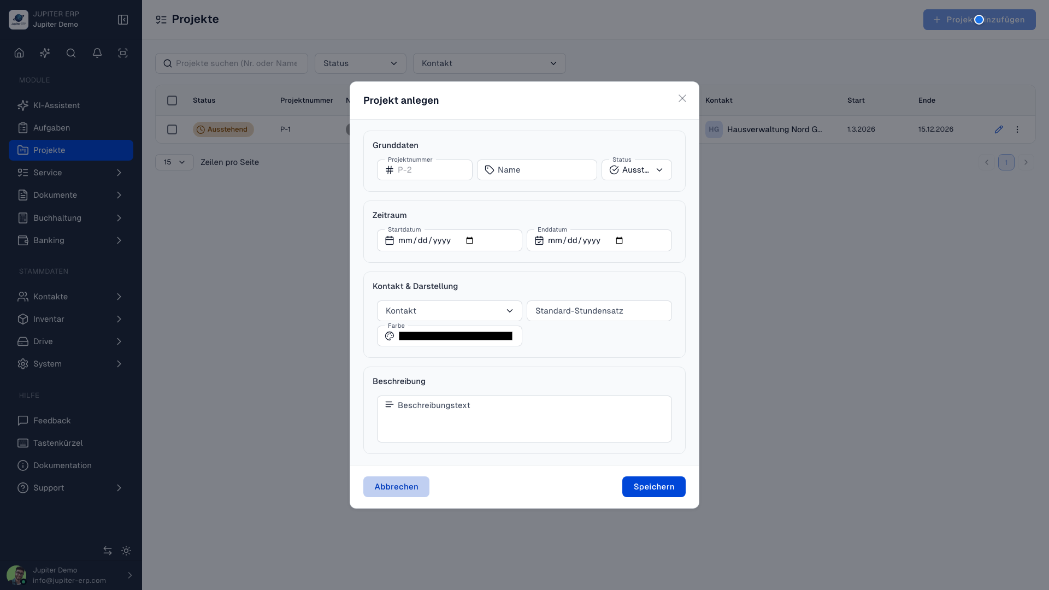Go to next page arrow
The height and width of the screenshot is (590, 1049).
click(1026, 162)
